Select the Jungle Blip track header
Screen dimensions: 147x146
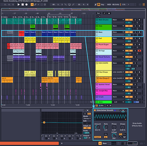103,92
